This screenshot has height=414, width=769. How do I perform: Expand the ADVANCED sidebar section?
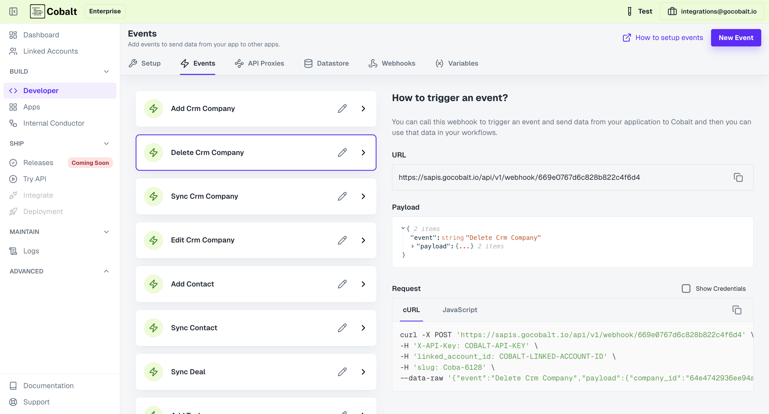coord(106,271)
